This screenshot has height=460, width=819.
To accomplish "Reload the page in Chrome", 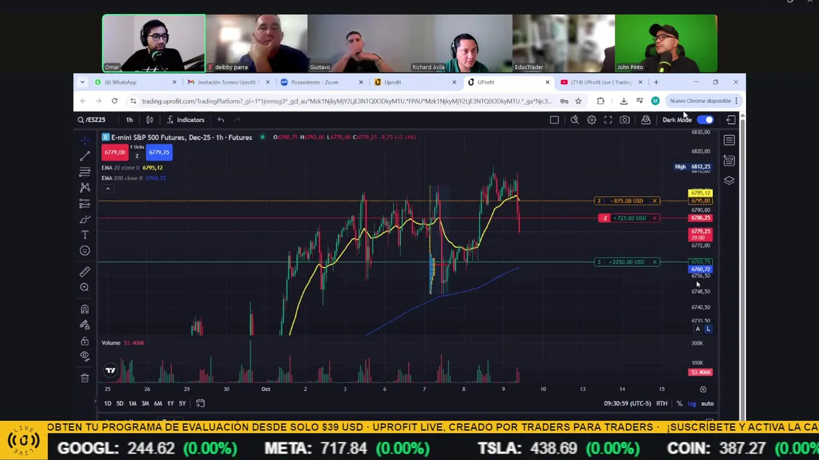I will click(x=114, y=101).
